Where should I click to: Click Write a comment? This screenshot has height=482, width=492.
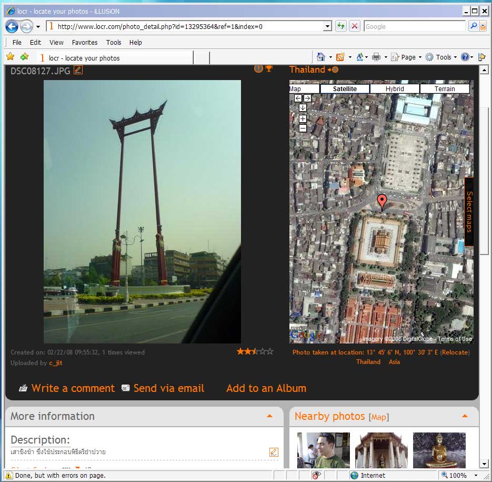coord(73,388)
